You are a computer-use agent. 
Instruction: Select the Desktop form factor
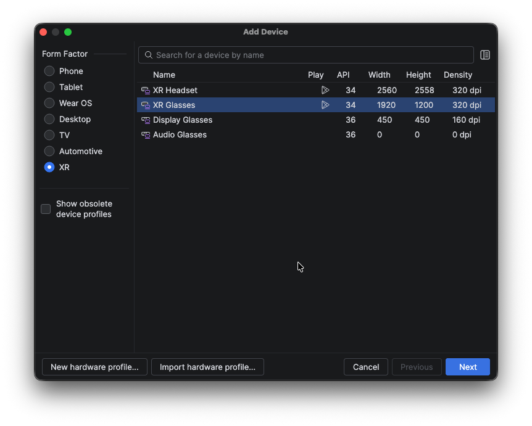point(49,120)
